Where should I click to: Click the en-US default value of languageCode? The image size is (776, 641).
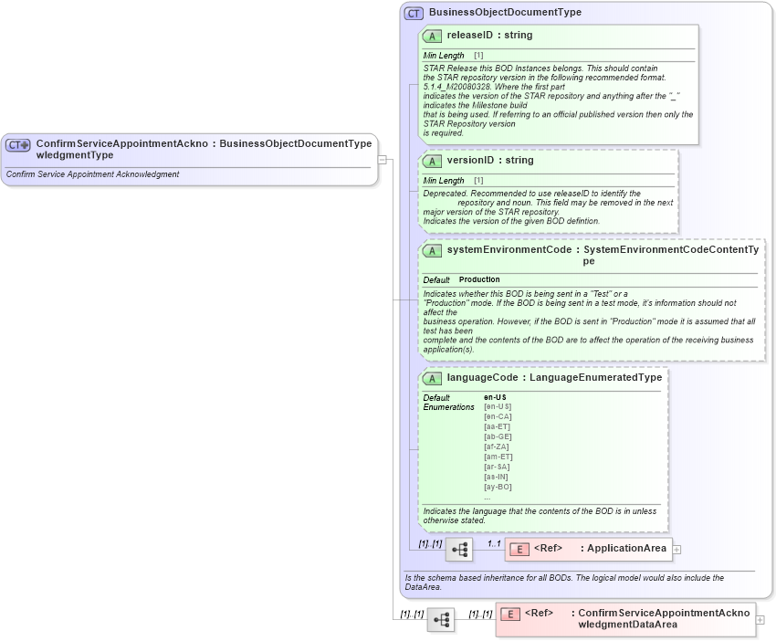493,396
